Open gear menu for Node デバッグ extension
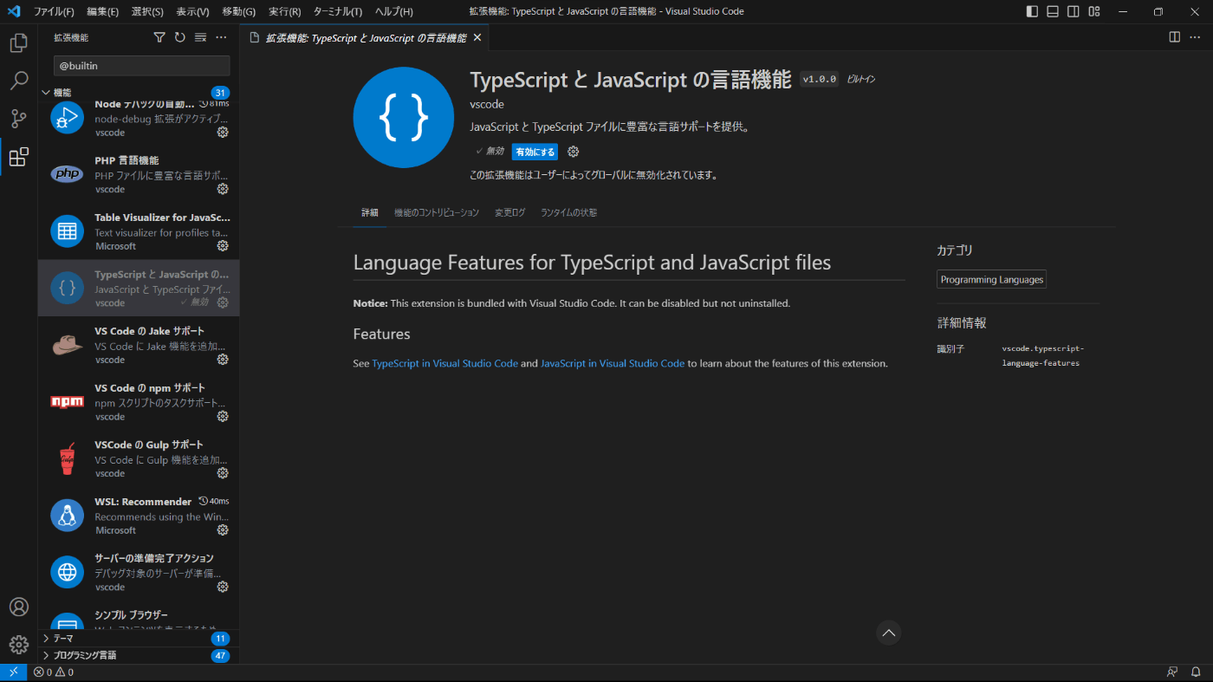1213x682 pixels. [223, 133]
